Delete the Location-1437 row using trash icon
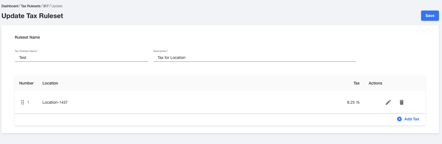Screen dimensions: 442x144 click(402, 102)
